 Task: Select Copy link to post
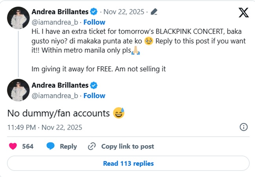click(127, 146)
